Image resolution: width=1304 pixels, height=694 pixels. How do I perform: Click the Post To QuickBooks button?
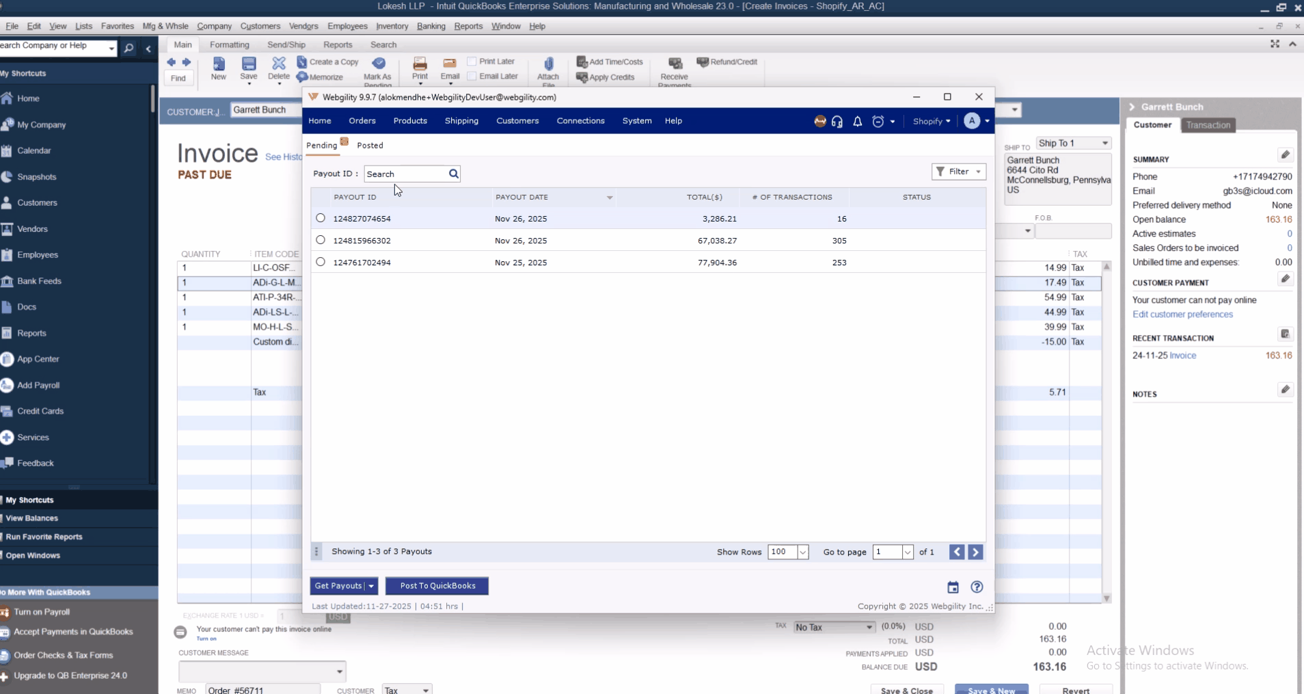pos(437,586)
